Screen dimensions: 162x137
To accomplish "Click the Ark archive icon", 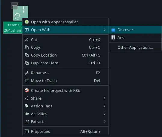I will pos(113,38).
